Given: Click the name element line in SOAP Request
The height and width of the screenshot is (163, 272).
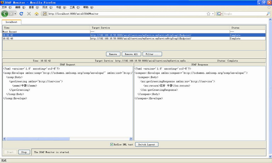Looking at the screenshot, I should point(24,86).
